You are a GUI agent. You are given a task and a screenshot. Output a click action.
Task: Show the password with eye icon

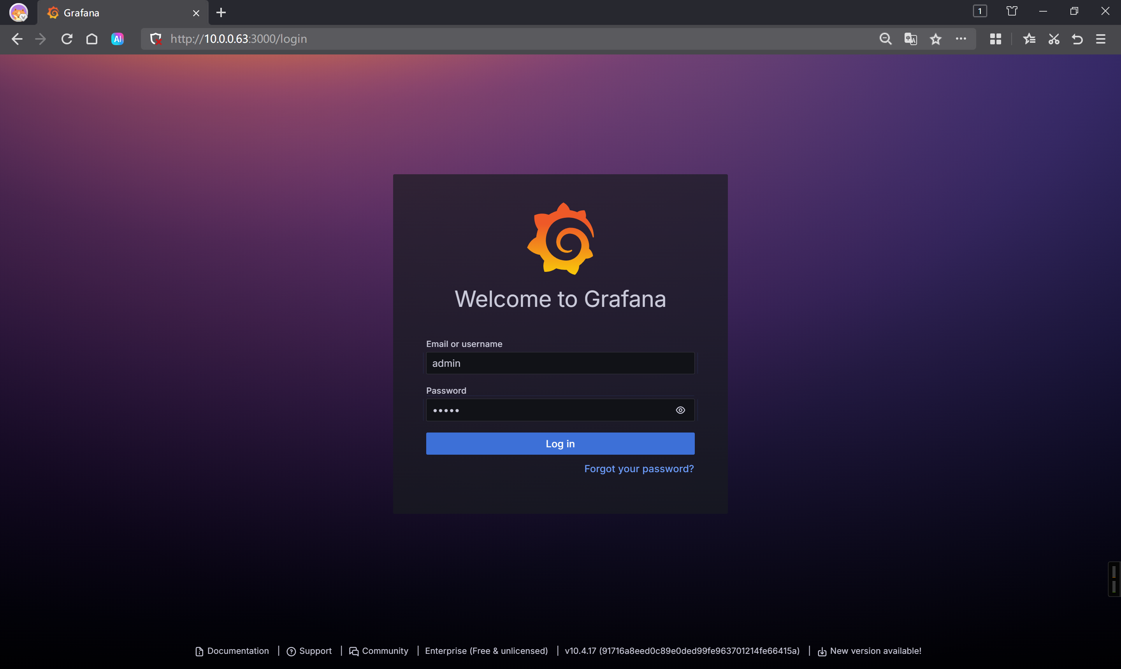(x=680, y=410)
